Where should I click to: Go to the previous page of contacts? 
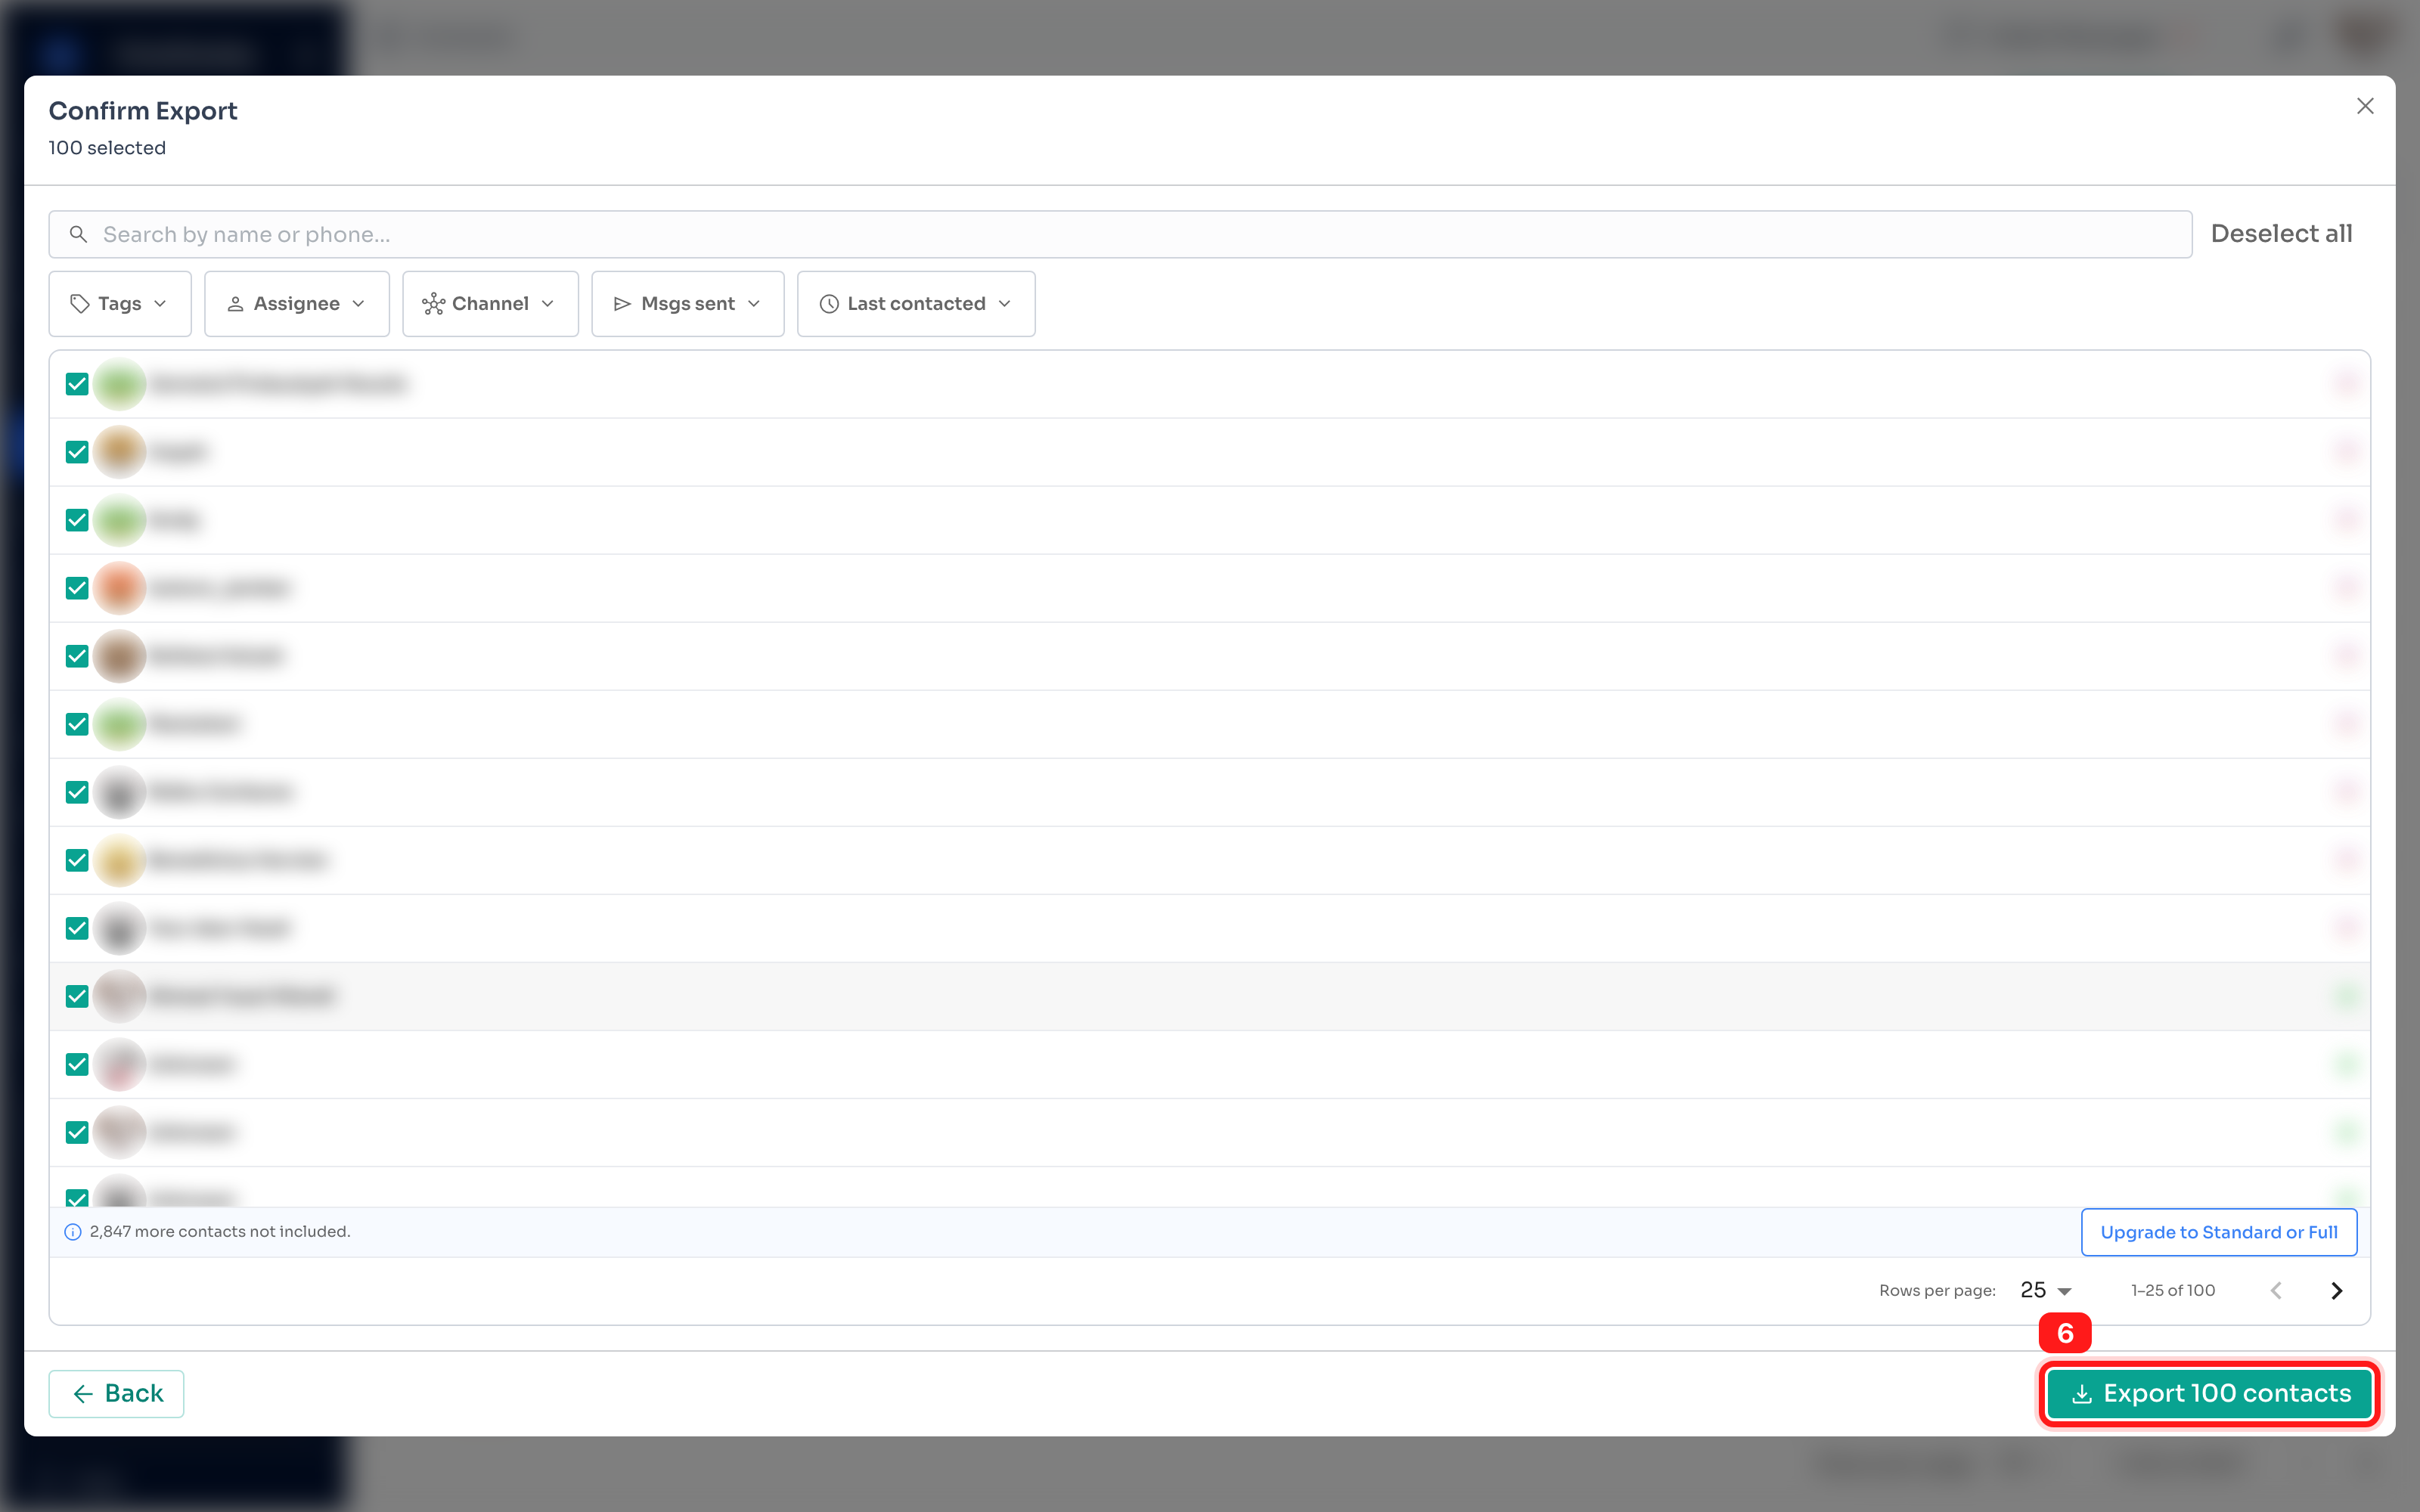(x=2276, y=1290)
